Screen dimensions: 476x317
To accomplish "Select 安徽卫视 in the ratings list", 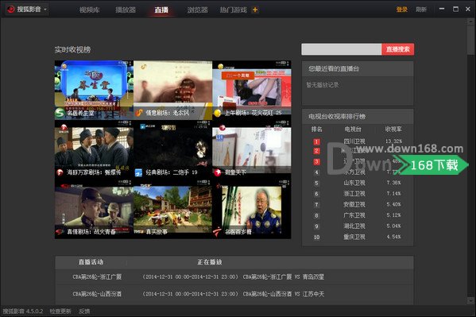I will 354,204.
